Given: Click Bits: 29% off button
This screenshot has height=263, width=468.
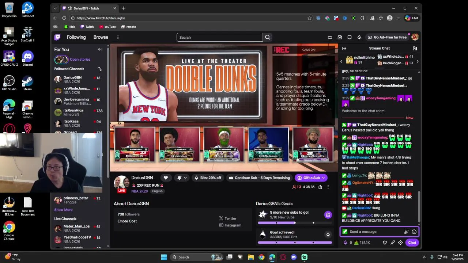Looking at the screenshot, I should coord(208,178).
